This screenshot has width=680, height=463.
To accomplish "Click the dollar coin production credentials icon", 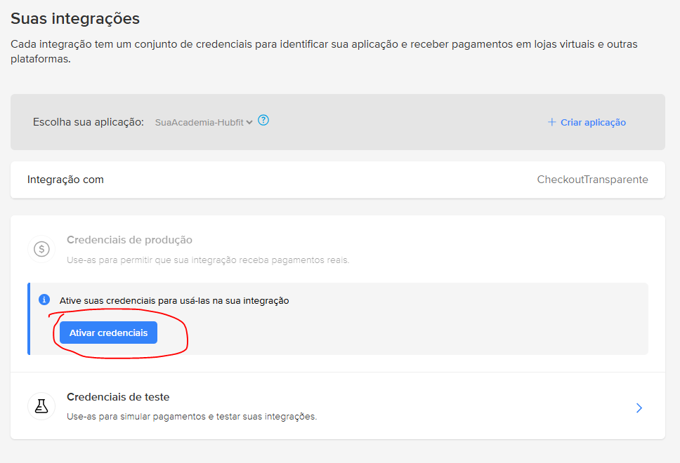I will pyautogui.click(x=41, y=249).
